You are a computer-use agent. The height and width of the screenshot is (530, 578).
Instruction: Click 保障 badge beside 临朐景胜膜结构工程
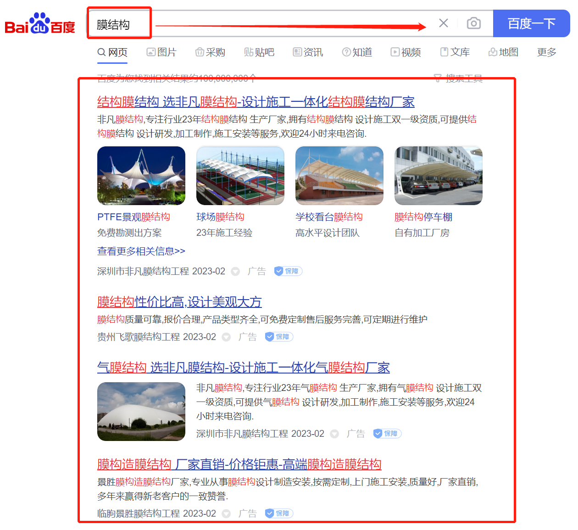point(279,513)
